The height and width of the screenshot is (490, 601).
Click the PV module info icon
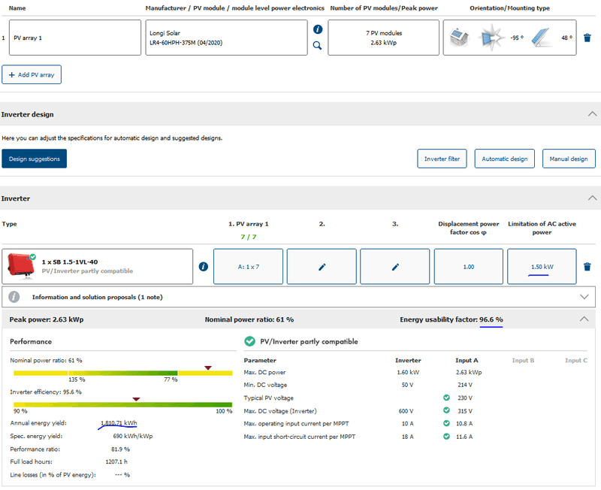[317, 29]
